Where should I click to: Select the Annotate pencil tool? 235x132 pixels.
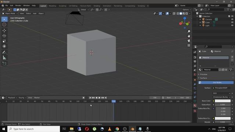(x=4, y=52)
